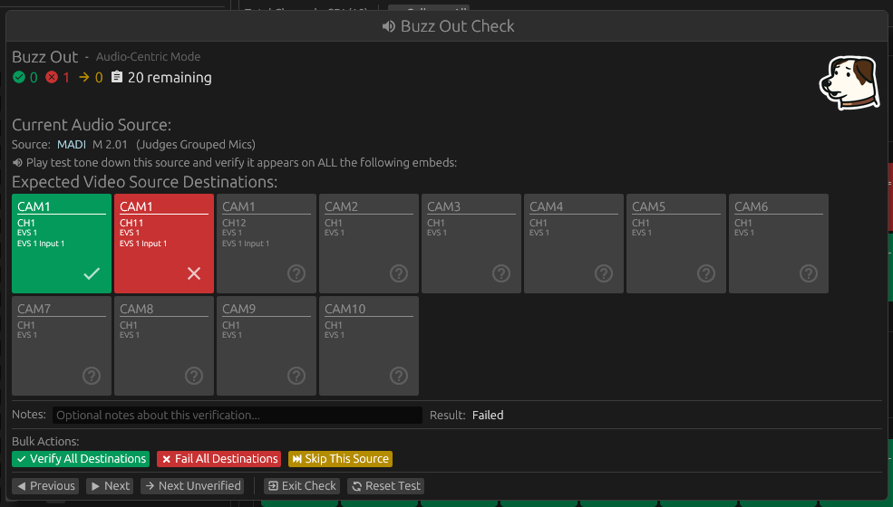The height and width of the screenshot is (507, 893).
Task: Click Skip This Source button
Action: tap(340, 459)
